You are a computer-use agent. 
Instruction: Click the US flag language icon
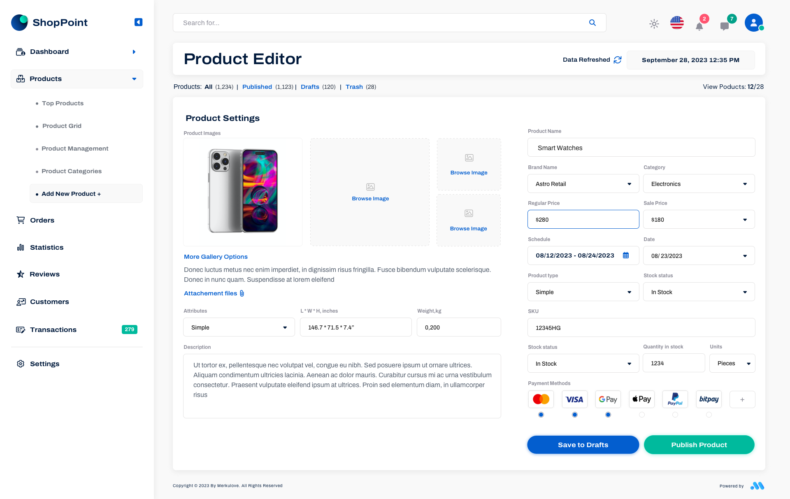(x=676, y=23)
